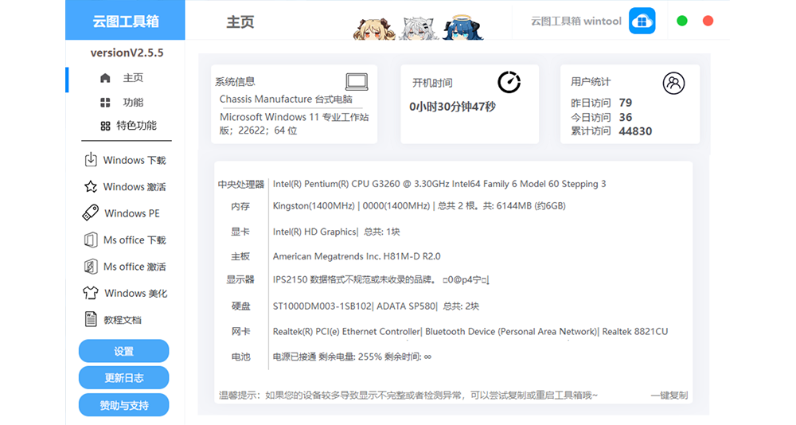Click the Kingston memory info text
This screenshot has height=425, width=796.
point(419,205)
